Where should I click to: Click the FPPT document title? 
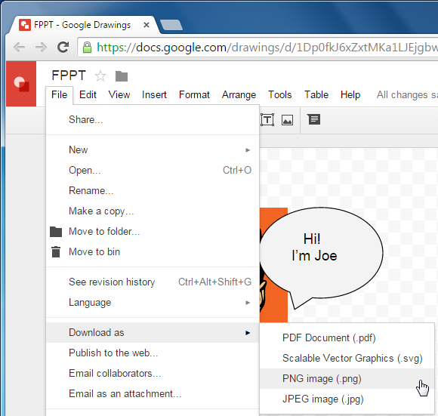click(x=69, y=75)
